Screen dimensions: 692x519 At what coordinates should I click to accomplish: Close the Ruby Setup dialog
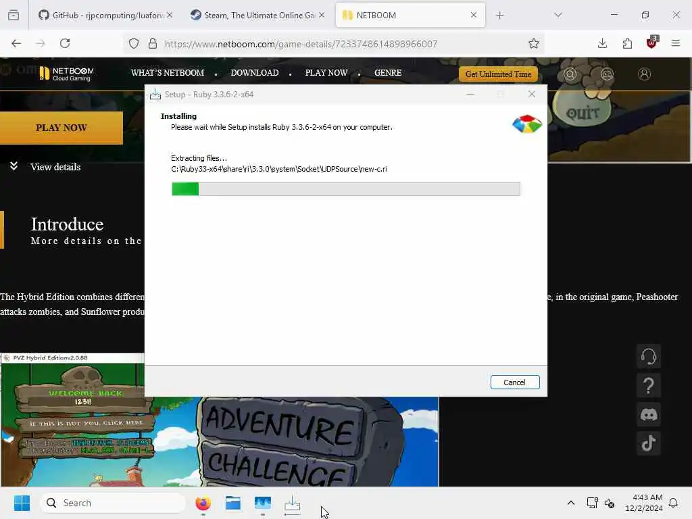tap(532, 94)
